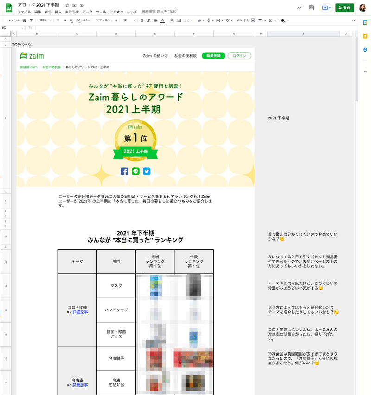Screen dimensions: 371x395
Task: Decrease the decimal places
Action: (71, 20)
